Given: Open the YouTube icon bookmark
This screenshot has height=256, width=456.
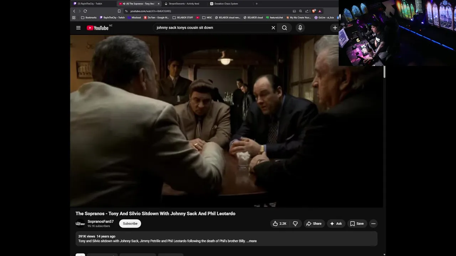Looking at the screenshot, I should [x=198, y=17].
